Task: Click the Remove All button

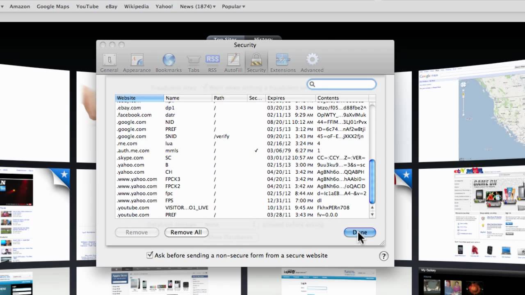Action: pos(186,232)
